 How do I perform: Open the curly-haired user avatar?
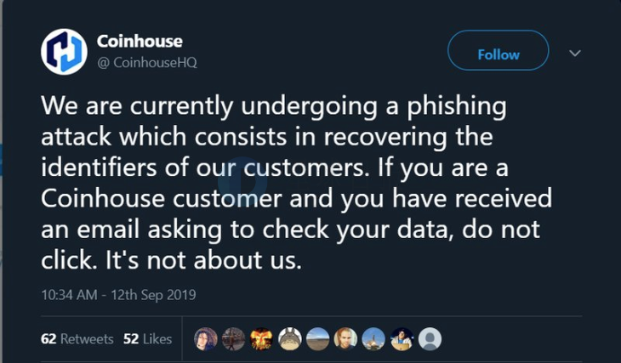click(x=206, y=339)
